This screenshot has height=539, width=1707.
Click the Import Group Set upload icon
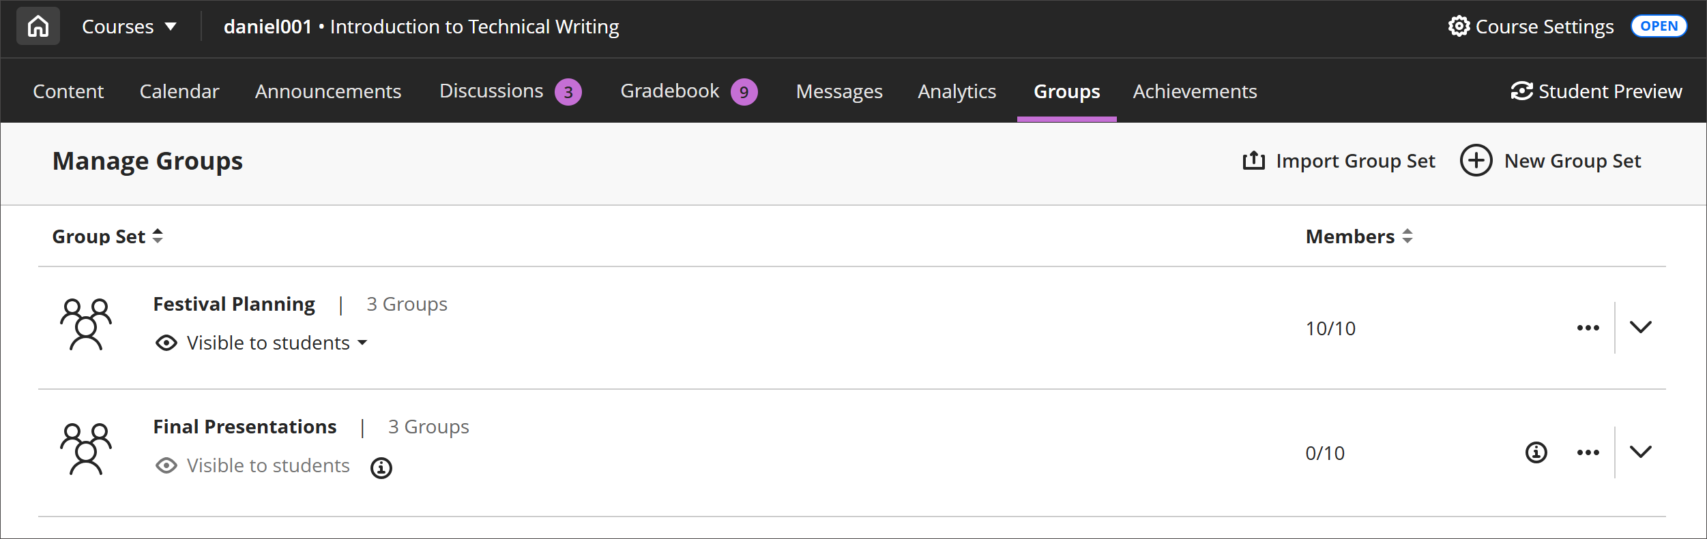coord(1253,161)
